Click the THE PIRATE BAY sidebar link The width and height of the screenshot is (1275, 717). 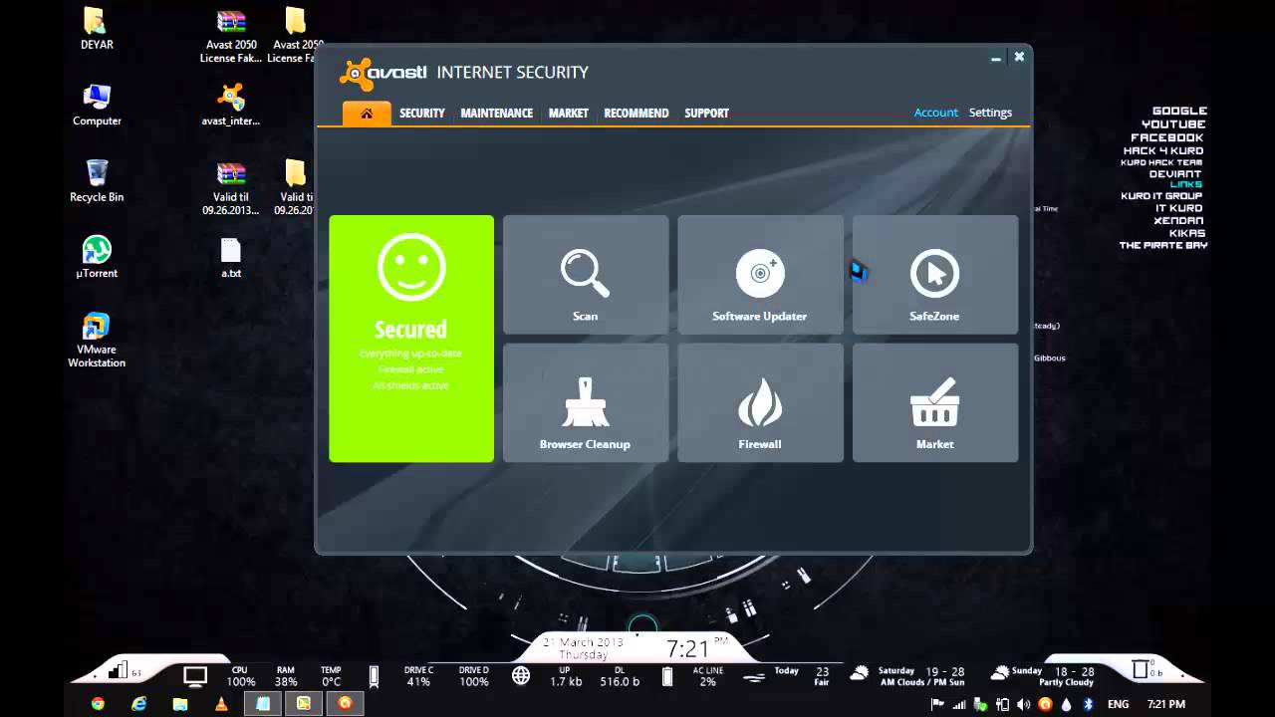pyautogui.click(x=1162, y=245)
